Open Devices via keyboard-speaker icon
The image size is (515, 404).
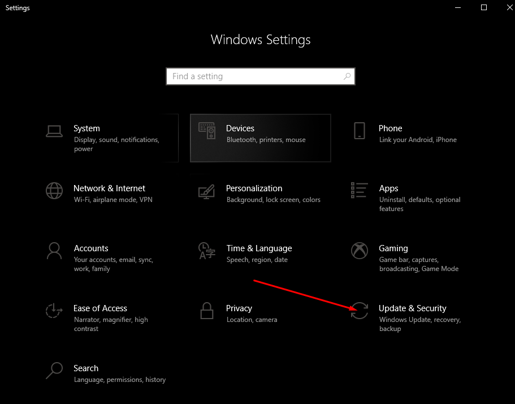coord(206,131)
